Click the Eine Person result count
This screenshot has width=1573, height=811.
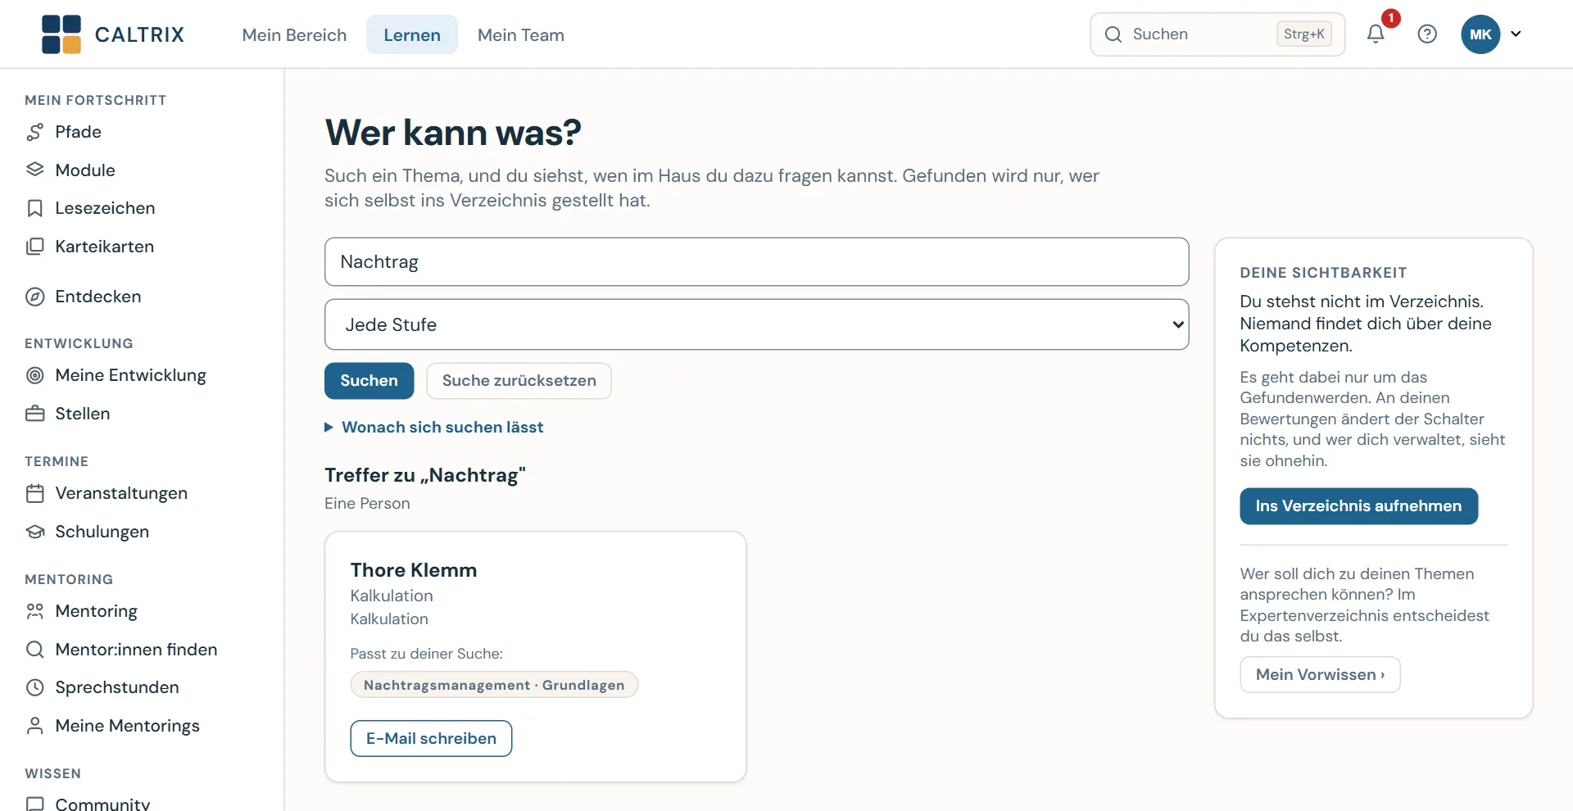point(367,504)
